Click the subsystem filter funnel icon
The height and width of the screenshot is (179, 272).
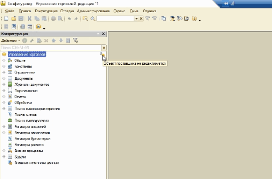point(75,41)
